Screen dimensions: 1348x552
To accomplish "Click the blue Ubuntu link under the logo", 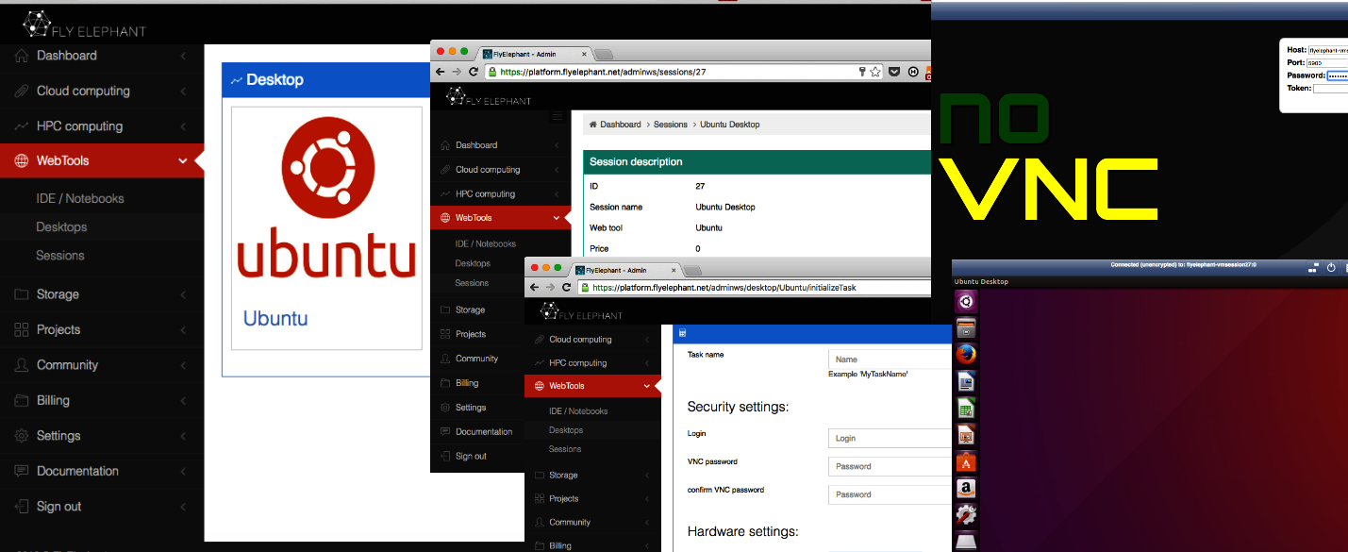I will click(275, 318).
